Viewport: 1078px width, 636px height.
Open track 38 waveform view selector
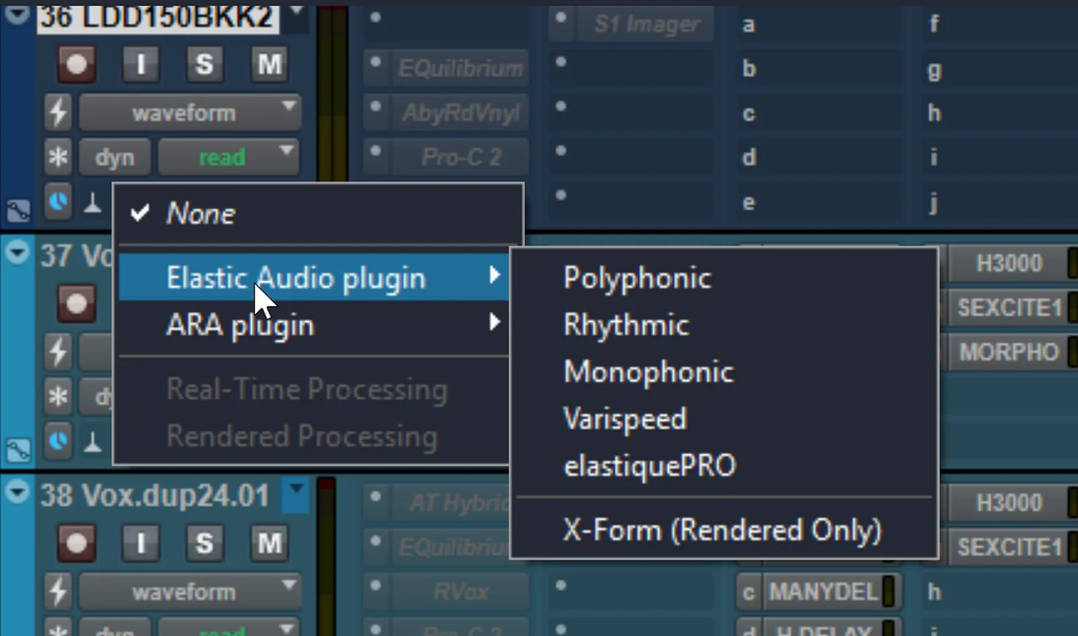coord(190,592)
